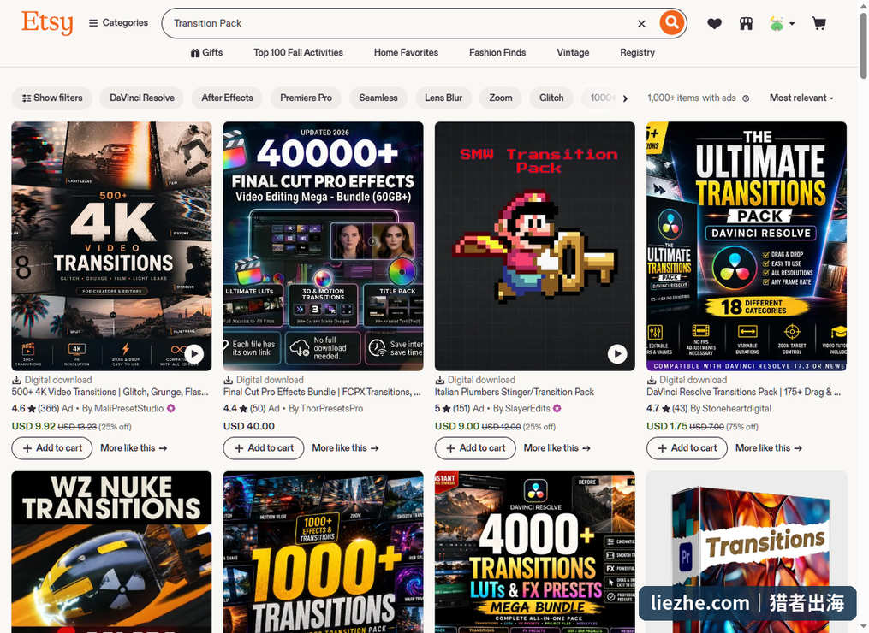Play video on Italian Plumbers listing
Image resolution: width=869 pixels, height=633 pixels.
click(x=616, y=353)
